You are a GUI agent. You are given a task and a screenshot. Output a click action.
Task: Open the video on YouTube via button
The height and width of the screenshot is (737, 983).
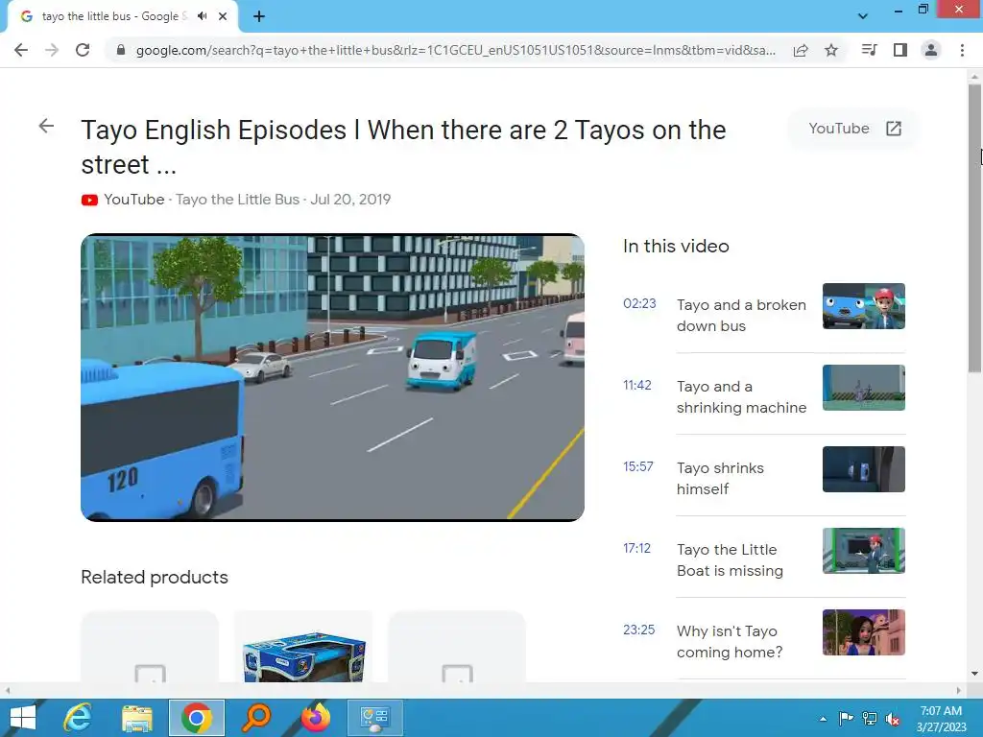click(854, 129)
